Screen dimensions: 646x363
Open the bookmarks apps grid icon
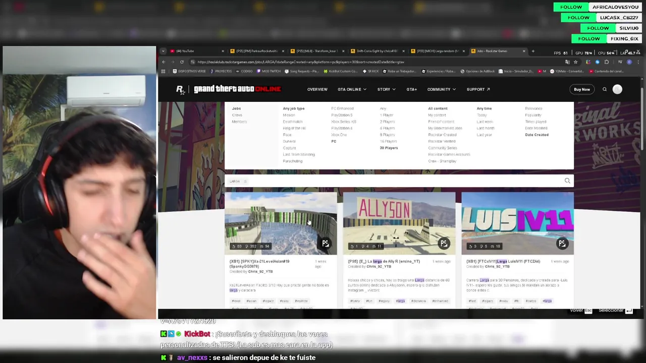163,71
